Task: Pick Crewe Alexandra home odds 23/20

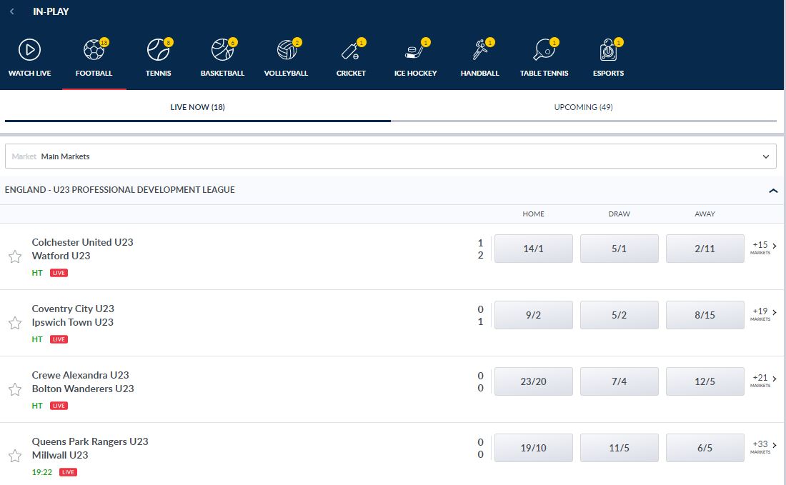Action: tap(533, 381)
